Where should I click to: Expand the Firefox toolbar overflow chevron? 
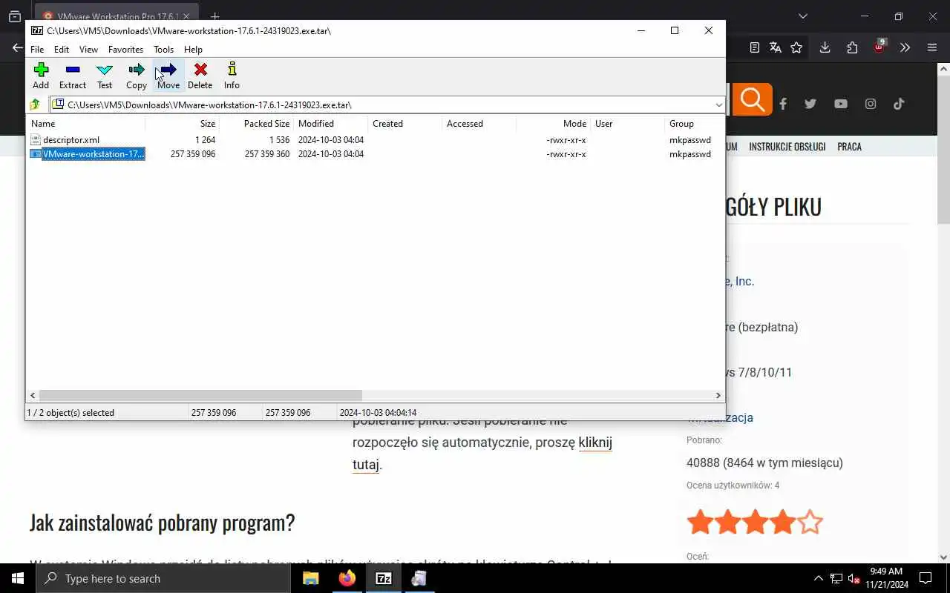(905, 47)
